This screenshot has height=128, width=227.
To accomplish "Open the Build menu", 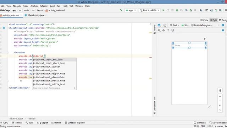I will pyautogui.click(x=52, y=6).
